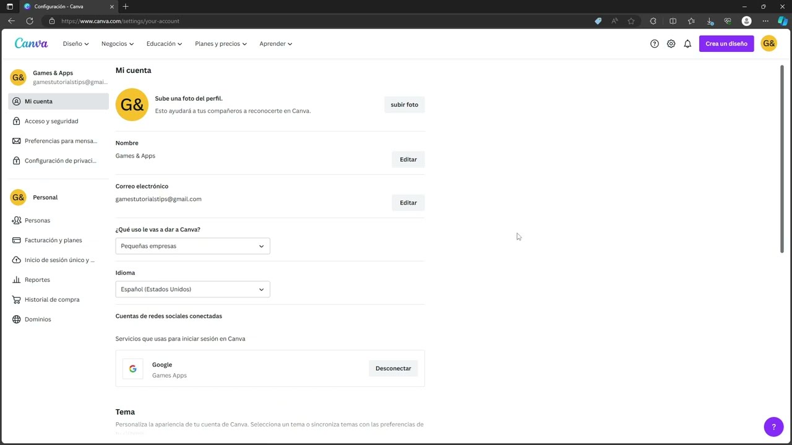Image resolution: width=792 pixels, height=445 pixels.
Task: Click Crea un diseño button
Action: pyautogui.click(x=726, y=44)
